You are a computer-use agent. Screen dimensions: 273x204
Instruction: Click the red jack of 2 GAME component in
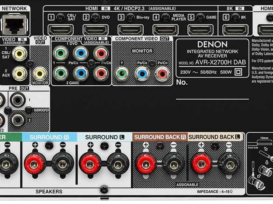(x=101, y=73)
